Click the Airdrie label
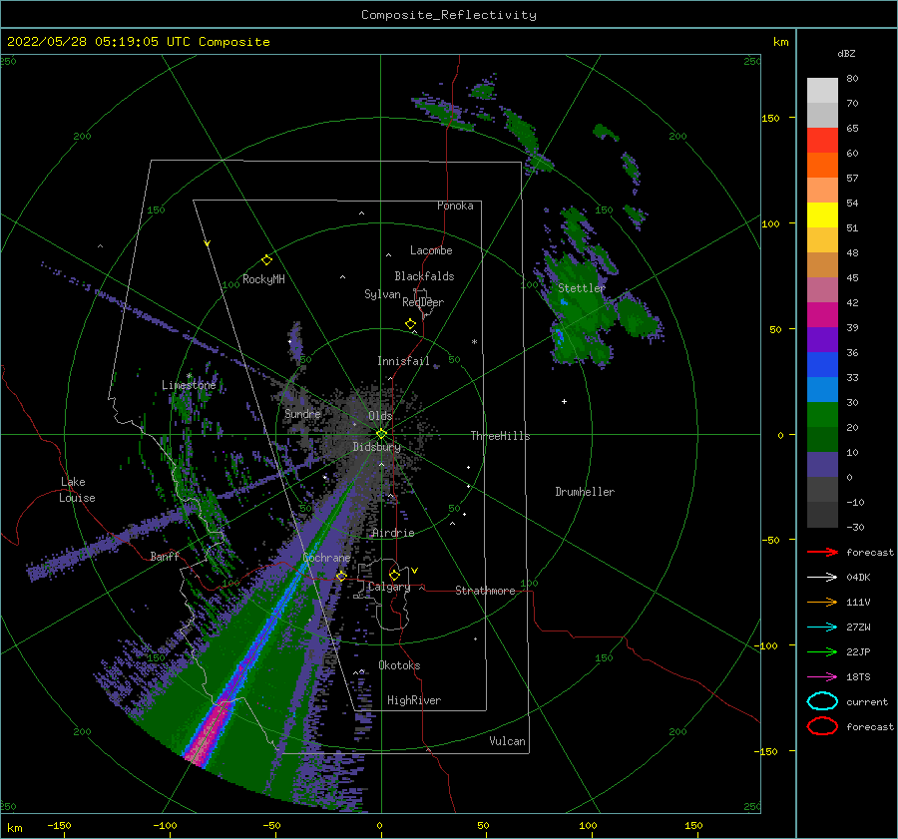This screenshot has height=839, width=898. (393, 533)
